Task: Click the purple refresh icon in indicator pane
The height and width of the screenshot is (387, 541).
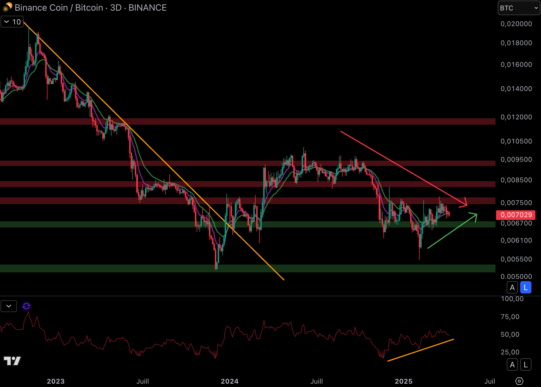Action: point(26,306)
